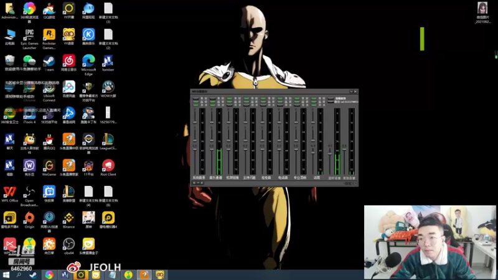Image resolution: width=498 pixels, height=280 pixels.
Task: Click the taskbar search magnifier
Action: click(19, 275)
